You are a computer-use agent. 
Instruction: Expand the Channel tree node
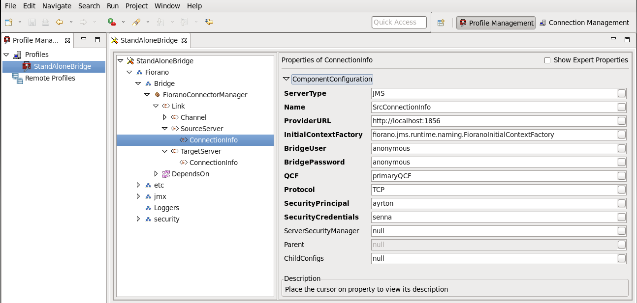pos(165,117)
